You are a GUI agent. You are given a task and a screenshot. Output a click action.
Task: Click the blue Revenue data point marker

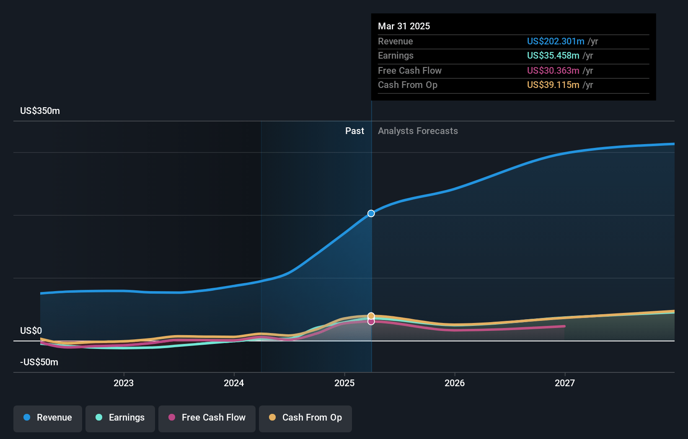pos(371,214)
